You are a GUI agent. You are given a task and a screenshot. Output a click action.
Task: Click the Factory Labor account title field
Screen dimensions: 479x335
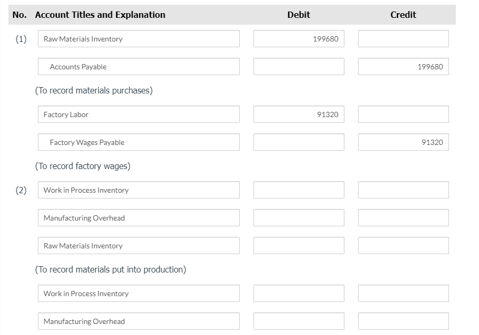(138, 114)
